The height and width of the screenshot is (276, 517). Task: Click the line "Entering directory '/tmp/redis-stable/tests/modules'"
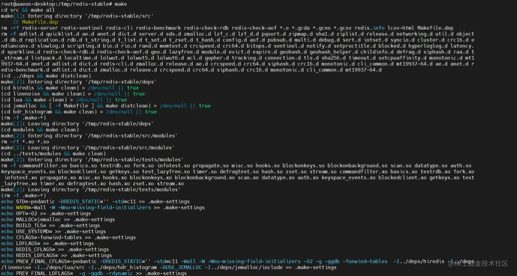pyautogui.click(x=92, y=160)
